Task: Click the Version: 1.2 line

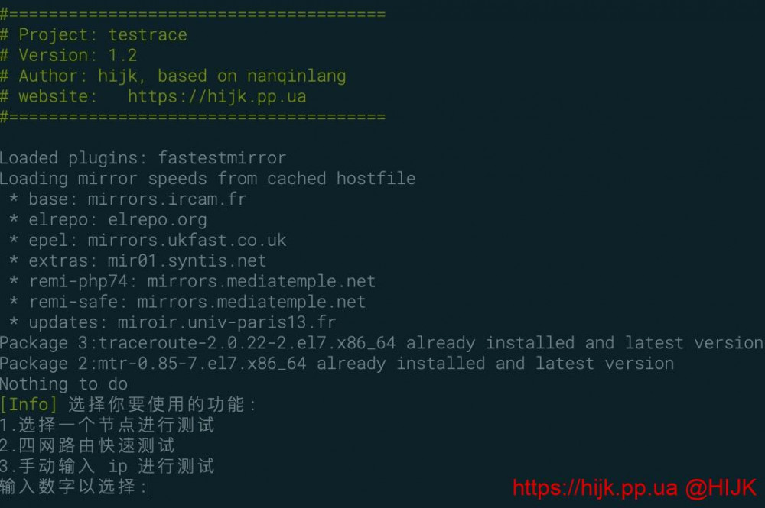Action: [x=69, y=56]
